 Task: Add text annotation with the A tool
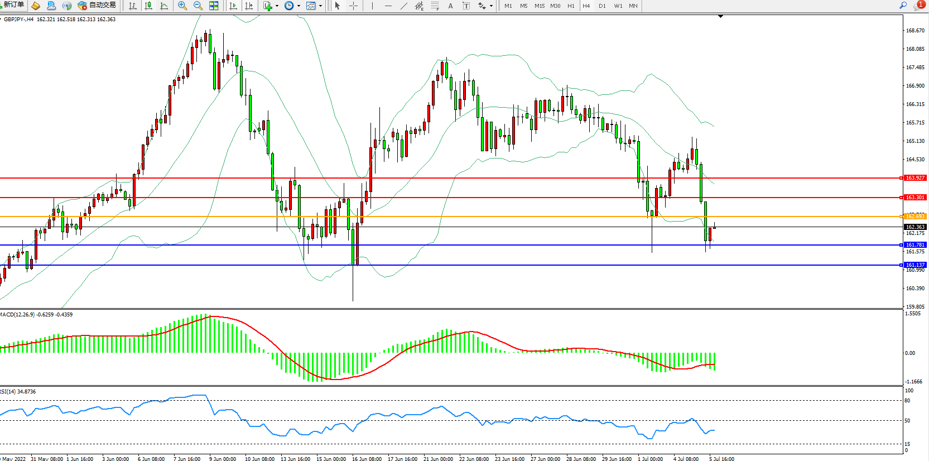tap(450, 6)
